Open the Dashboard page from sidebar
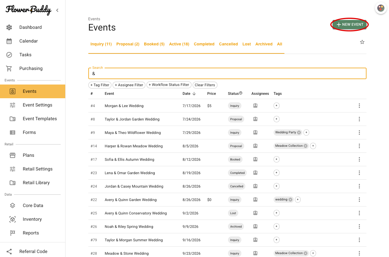This screenshot has width=389, height=257. click(x=32, y=27)
